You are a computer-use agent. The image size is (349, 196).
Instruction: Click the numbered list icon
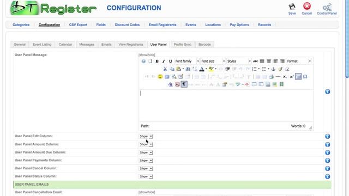click(254, 69)
